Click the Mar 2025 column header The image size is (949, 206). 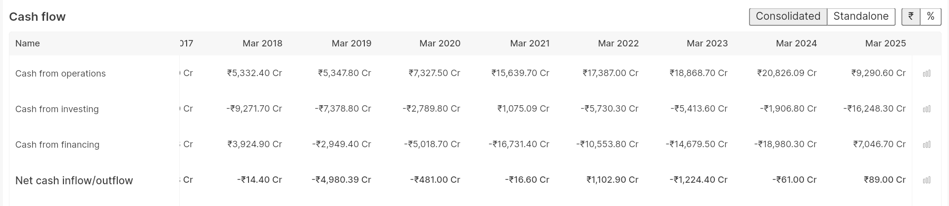(x=885, y=43)
